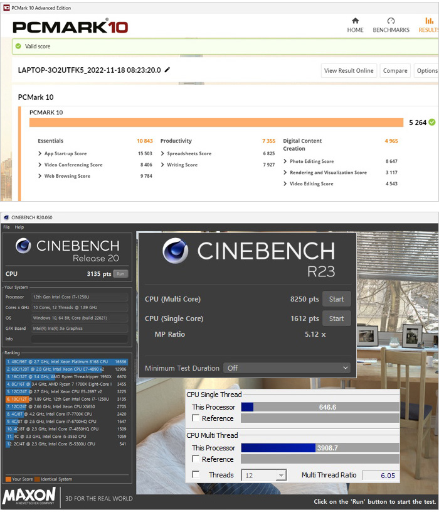Open the Options button in PCMark
The height and width of the screenshot is (512, 439).
coord(426,70)
